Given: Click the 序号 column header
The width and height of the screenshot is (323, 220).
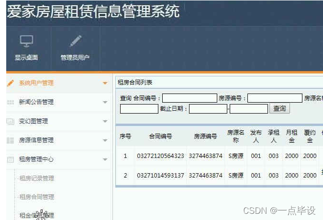Looking at the screenshot, I should (x=125, y=136).
